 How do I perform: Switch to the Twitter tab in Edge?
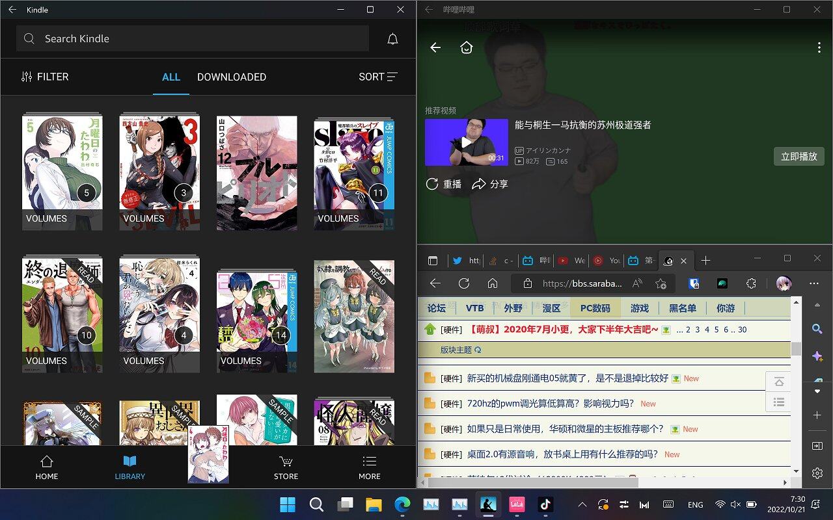click(467, 261)
